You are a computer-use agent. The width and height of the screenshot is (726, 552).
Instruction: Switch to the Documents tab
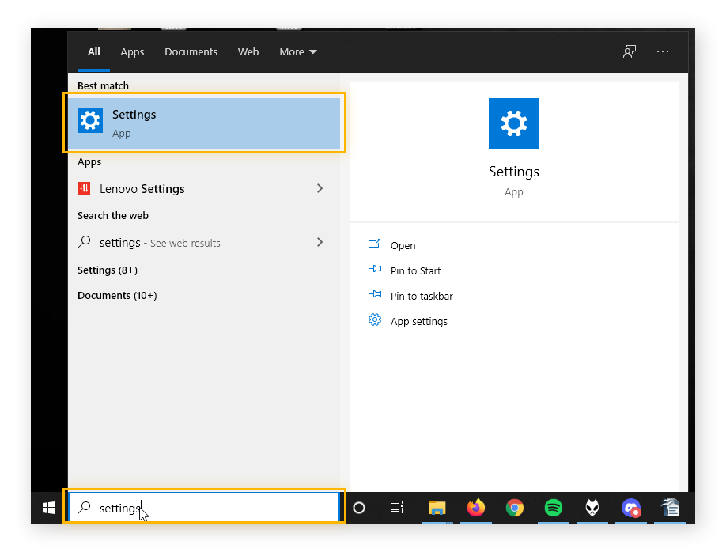pos(191,51)
